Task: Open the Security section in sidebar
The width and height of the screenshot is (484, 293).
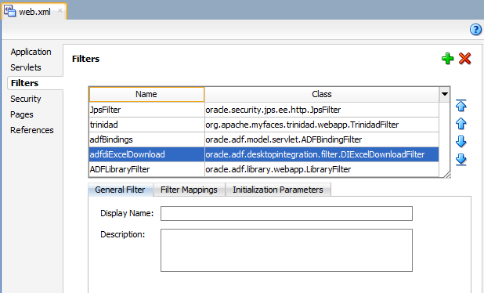Action: pyautogui.click(x=26, y=99)
